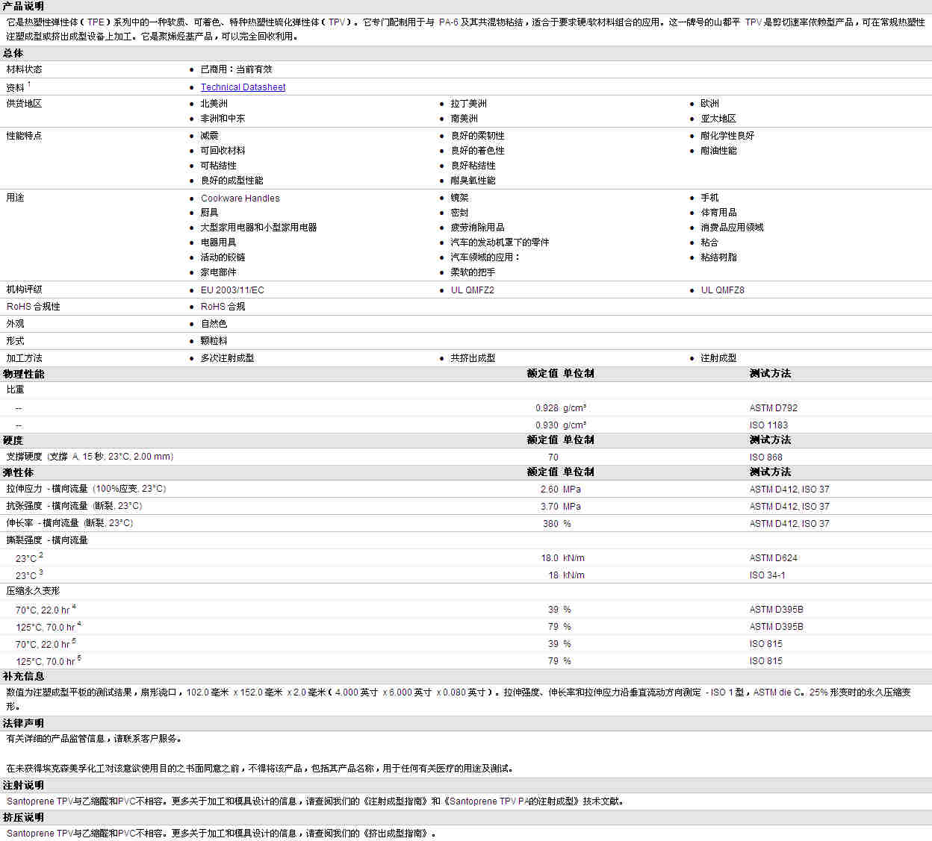
Task: Select the 疲劳消除用品 application entry
Action: (x=478, y=228)
